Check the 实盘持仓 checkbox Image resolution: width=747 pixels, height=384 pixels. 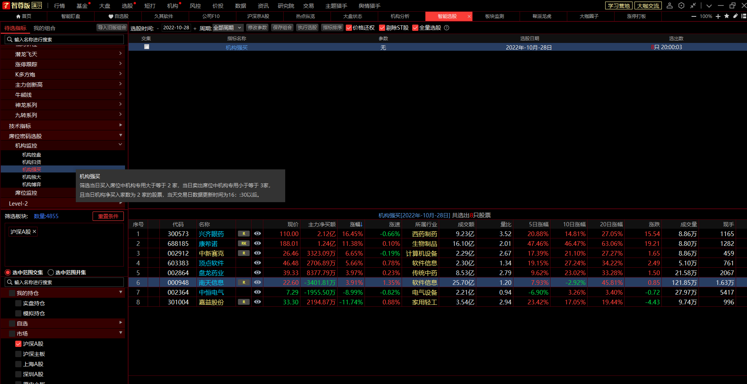(x=18, y=303)
